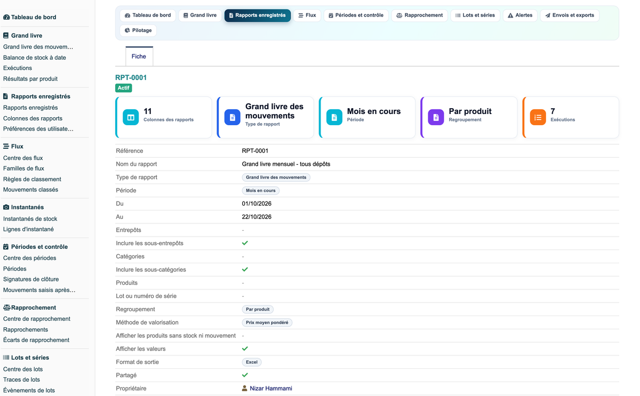Click the Lots et séries sidebar barcode icon
Image resolution: width=640 pixels, height=396 pixels.
(x=6, y=358)
